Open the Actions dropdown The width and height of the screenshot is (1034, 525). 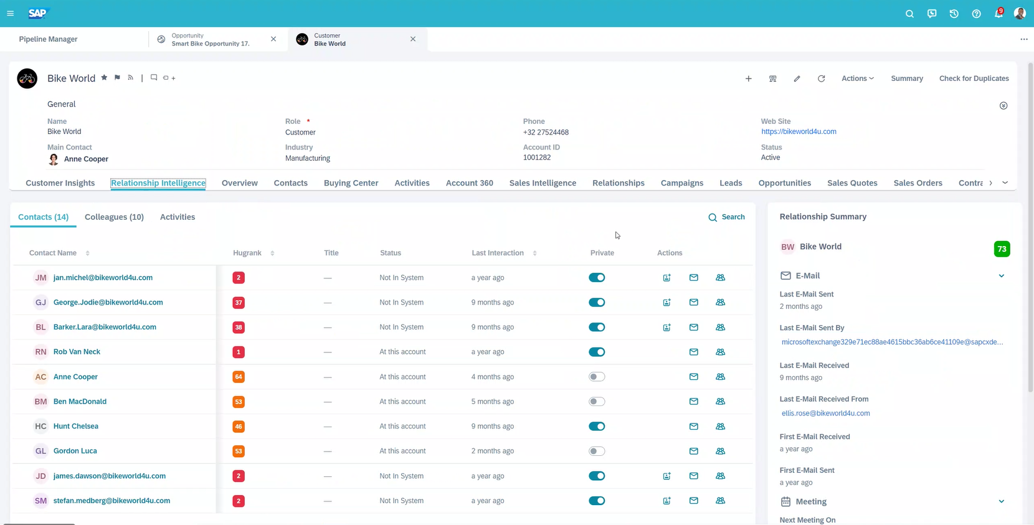858,78
